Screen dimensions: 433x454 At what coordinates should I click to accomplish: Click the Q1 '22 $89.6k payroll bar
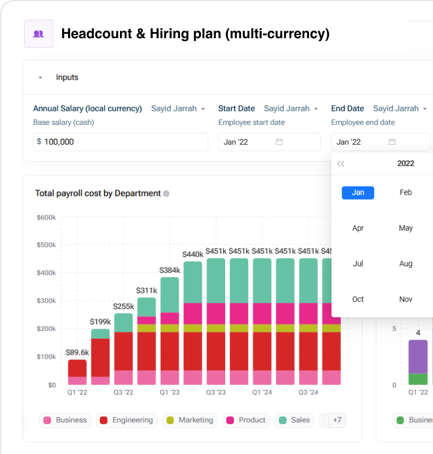click(x=77, y=372)
